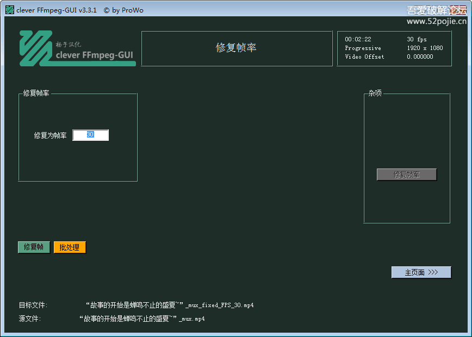Click the 修复帧率 group box title

[x=36, y=93]
